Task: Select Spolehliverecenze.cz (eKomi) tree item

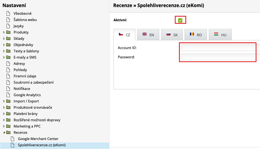Action: pyautogui.click(x=42, y=145)
